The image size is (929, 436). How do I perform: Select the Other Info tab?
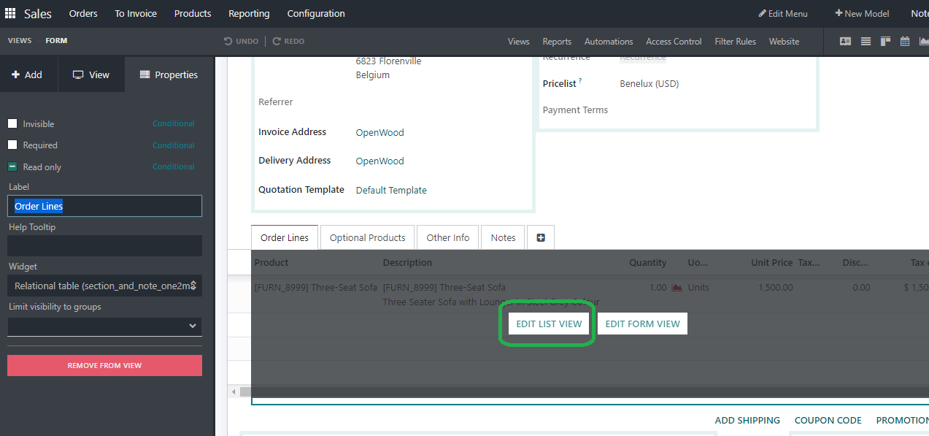(x=448, y=237)
